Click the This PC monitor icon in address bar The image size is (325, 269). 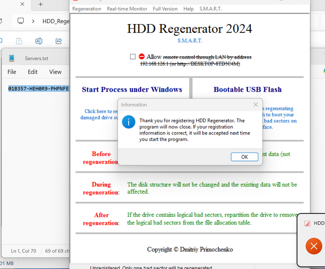(21, 21)
